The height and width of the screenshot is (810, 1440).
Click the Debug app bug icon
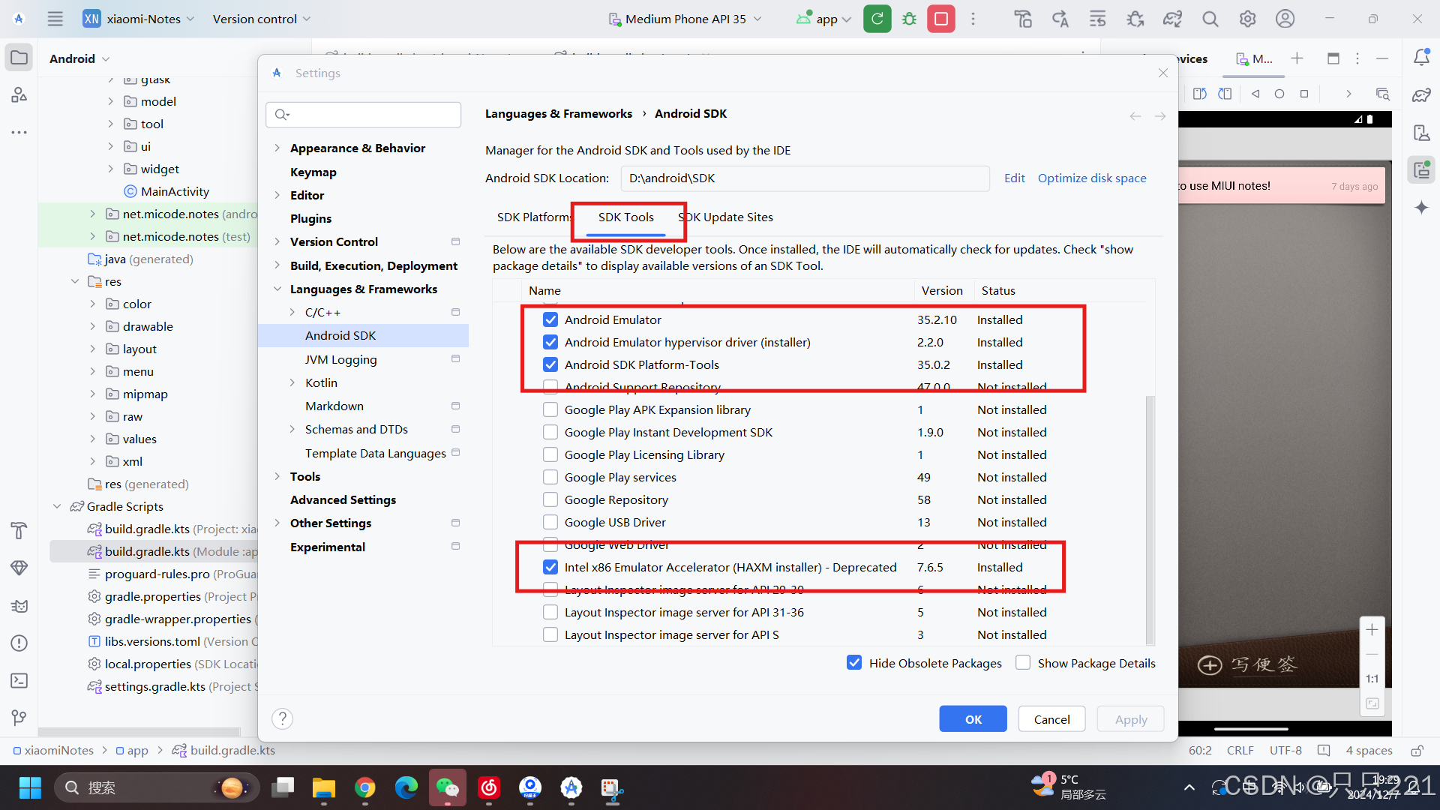point(909,19)
